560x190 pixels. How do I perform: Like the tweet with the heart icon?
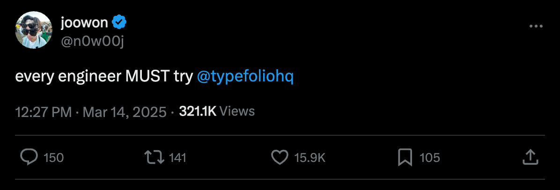pyautogui.click(x=280, y=157)
